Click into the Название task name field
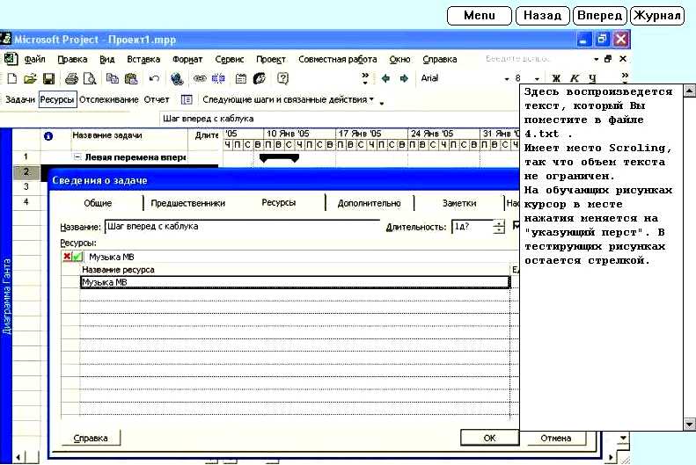 [241, 227]
